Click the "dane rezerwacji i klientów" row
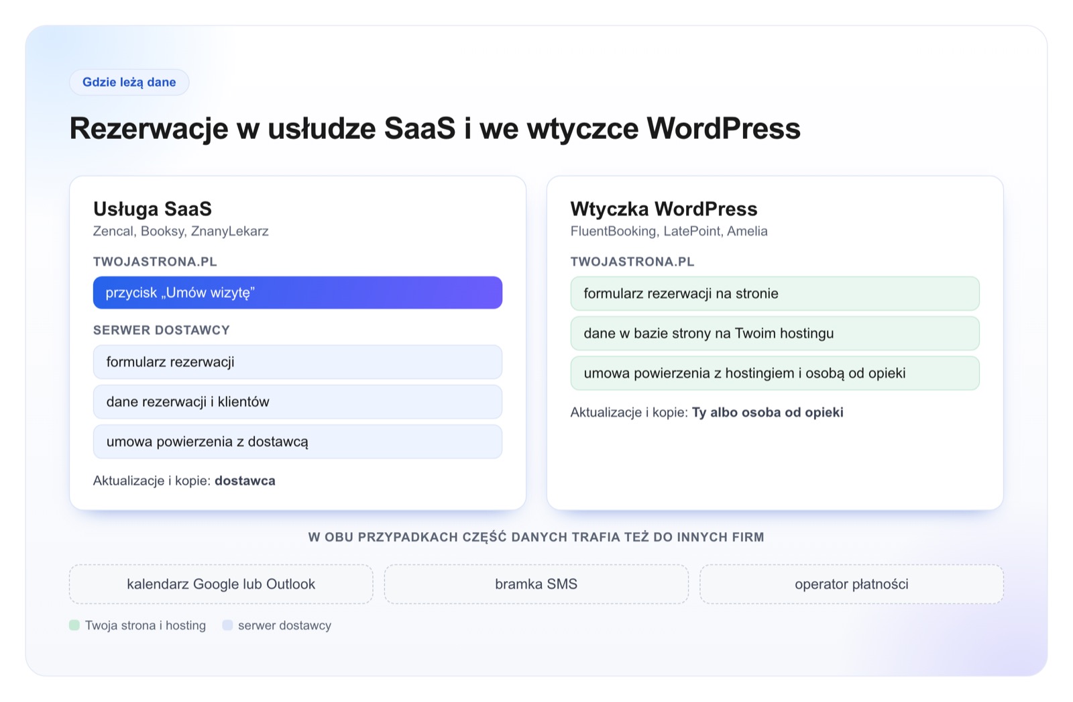 click(298, 402)
